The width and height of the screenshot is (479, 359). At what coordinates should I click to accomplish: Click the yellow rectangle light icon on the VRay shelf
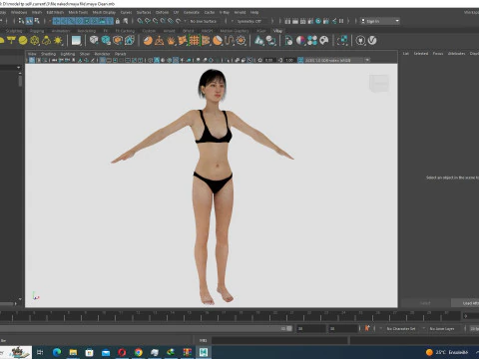coord(11,41)
